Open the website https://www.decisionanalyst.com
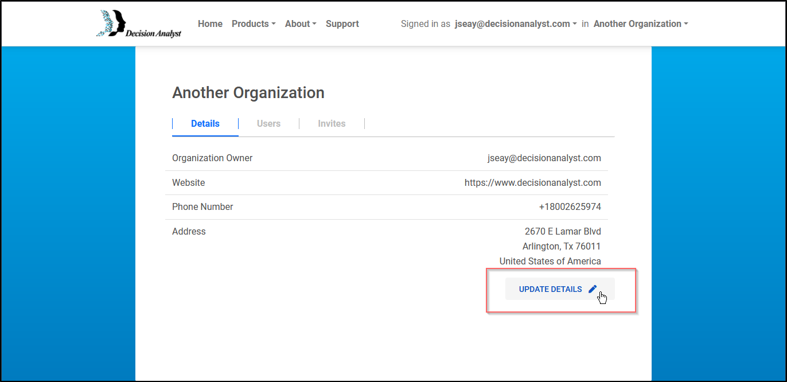Viewport: 787px width, 382px height. point(532,182)
